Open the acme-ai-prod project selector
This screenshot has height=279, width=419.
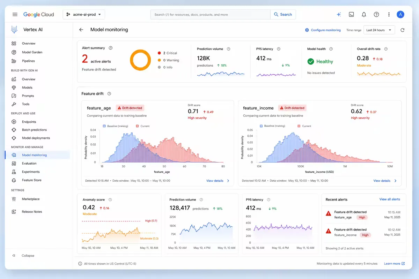[x=84, y=14]
